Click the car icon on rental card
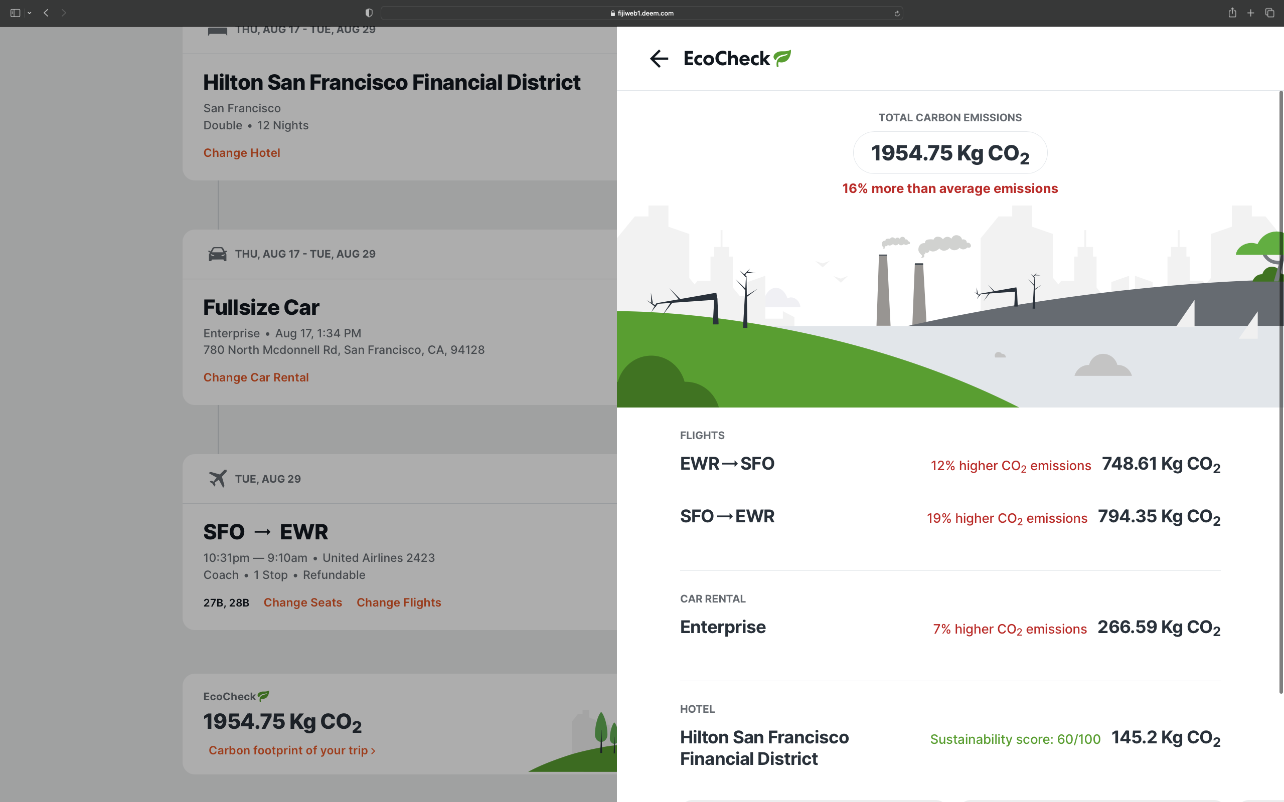The width and height of the screenshot is (1284, 802). 218,254
